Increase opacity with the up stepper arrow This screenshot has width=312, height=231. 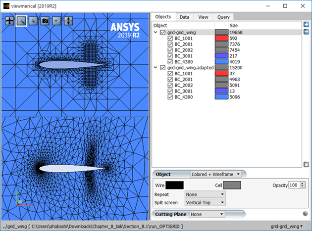(x=303, y=184)
